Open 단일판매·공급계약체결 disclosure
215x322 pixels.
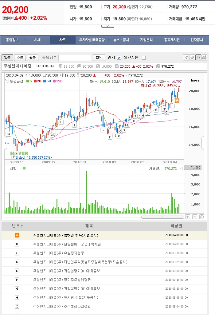[67, 244]
